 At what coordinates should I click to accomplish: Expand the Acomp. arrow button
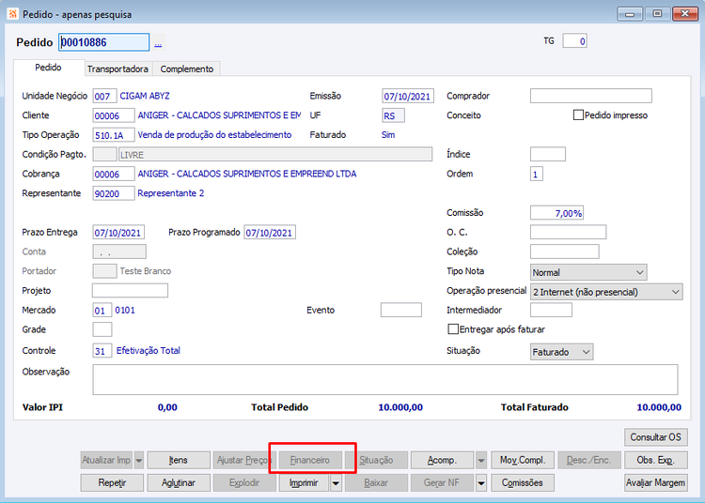coord(481,461)
